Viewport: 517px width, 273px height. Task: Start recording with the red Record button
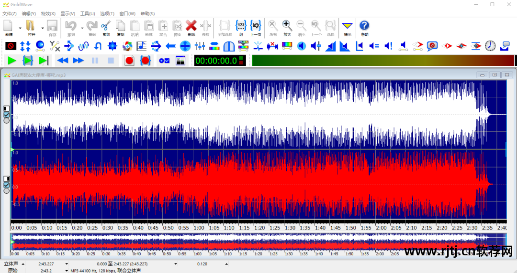click(x=129, y=61)
